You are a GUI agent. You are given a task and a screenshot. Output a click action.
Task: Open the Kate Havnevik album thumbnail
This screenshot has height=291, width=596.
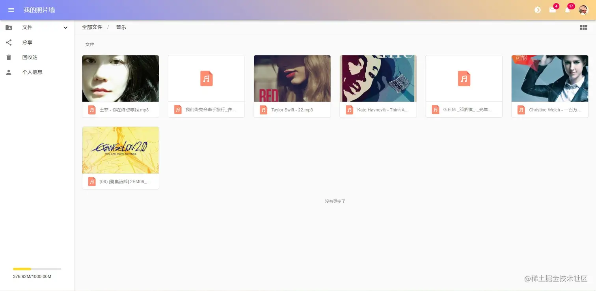pyautogui.click(x=378, y=78)
